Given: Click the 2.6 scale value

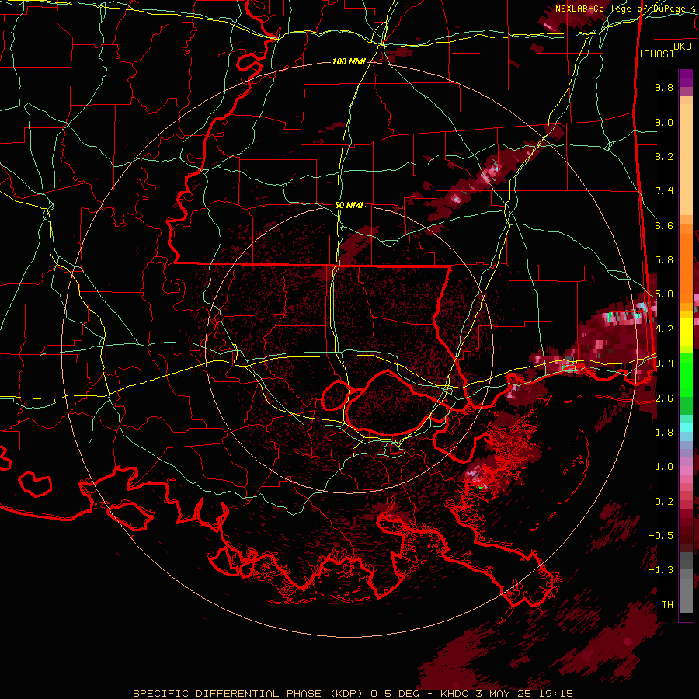Looking at the screenshot, I should 664,398.
